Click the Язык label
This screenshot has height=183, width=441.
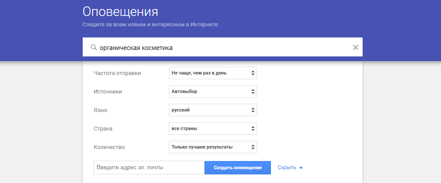[x=100, y=110]
